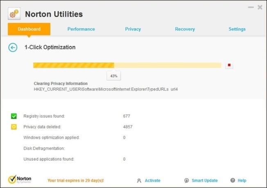Image resolution: width=267 pixels, height=188 pixels.
Task: Click the 4857 privacy data value
Action: (128, 127)
